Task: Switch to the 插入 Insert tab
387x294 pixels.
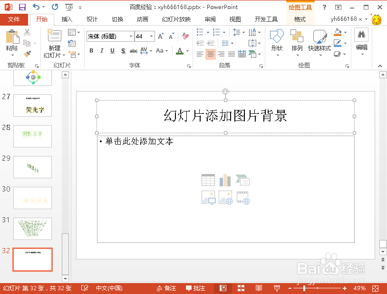Action: click(67, 19)
